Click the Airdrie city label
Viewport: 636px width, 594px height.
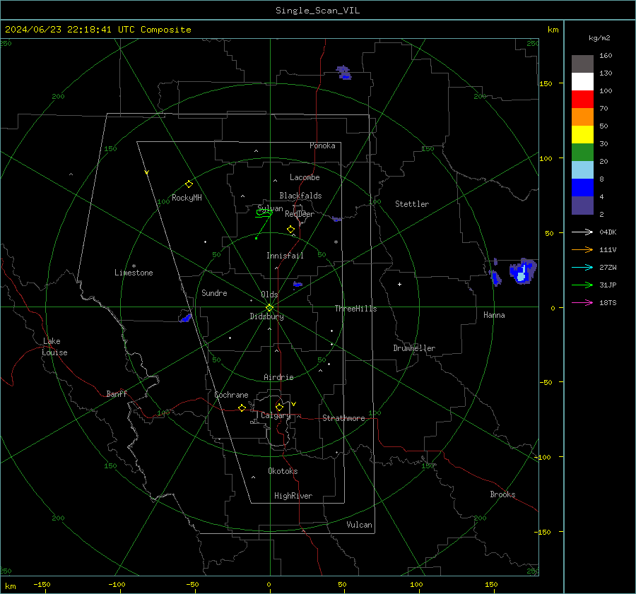pyautogui.click(x=278, y=377)
